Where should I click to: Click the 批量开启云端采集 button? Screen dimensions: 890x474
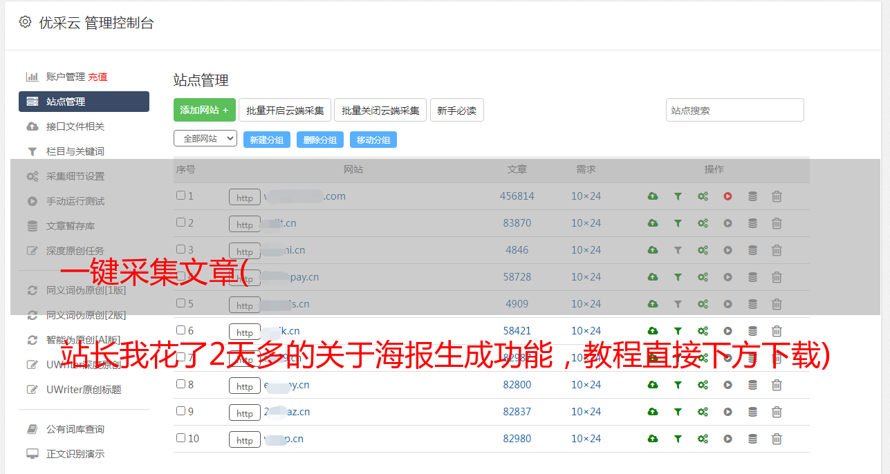pos(285,110)
